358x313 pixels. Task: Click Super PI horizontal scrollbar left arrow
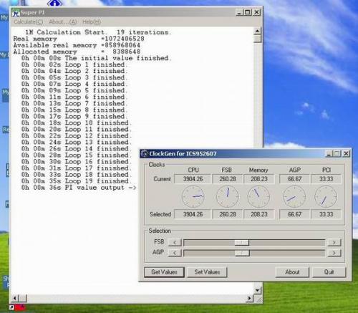pyautogui.click(x=15, y=298)
